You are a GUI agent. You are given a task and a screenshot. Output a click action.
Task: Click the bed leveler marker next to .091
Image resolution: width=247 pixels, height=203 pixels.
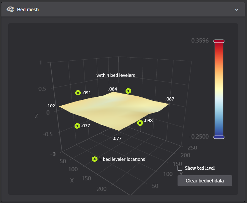pyautogui.click(x=78, y=93)
